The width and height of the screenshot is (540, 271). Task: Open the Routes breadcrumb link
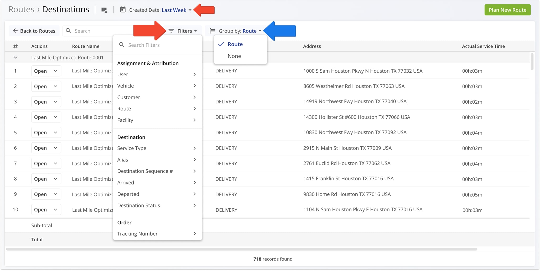point(21,9)
